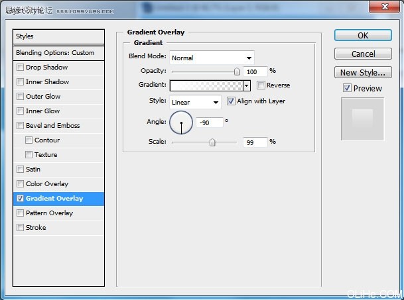Screen dimensions: 404x300
Task: Click the Opacity slider handle
Action: pos(237,72)
